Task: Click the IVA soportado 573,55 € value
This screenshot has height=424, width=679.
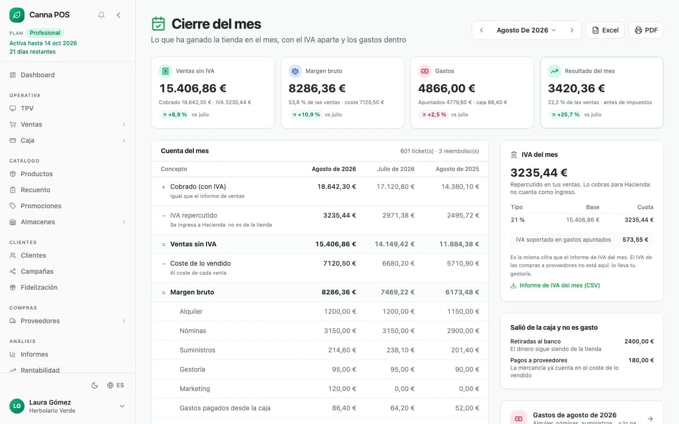Action: 635,240
